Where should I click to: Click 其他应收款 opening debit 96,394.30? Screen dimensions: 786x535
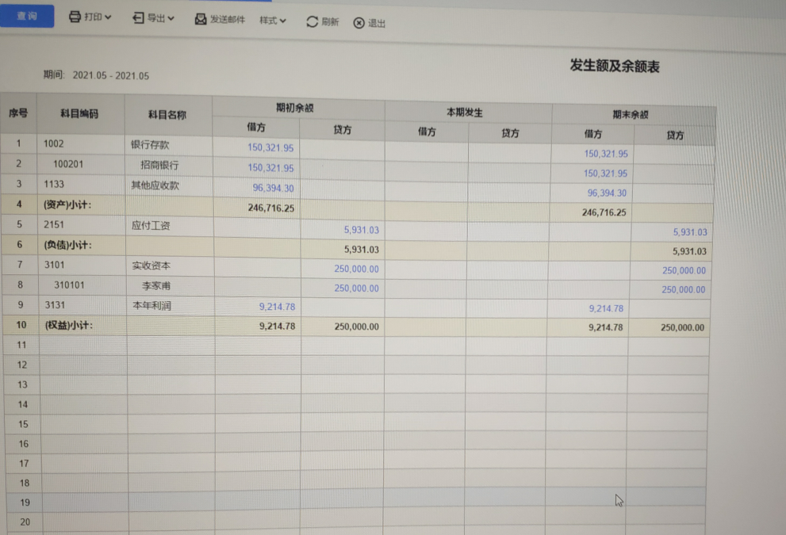(x=273, y=188)
